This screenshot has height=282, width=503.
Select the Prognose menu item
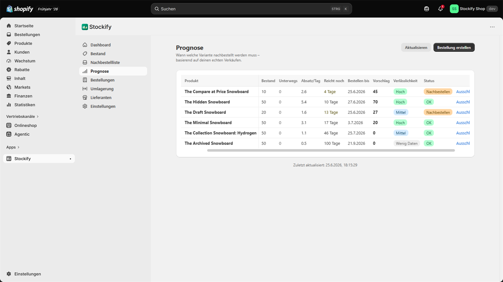113,71
